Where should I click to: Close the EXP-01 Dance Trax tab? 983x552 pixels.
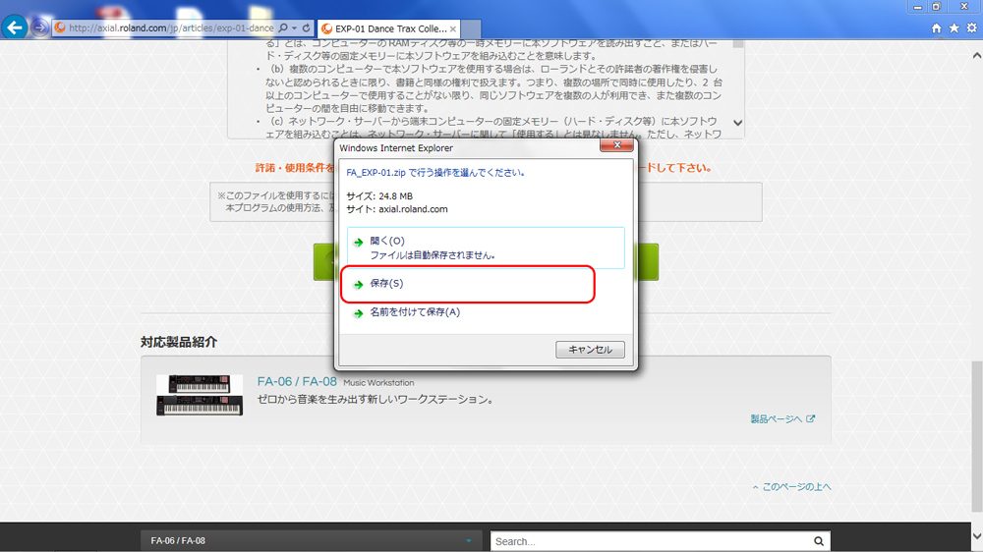click(452, 28)
